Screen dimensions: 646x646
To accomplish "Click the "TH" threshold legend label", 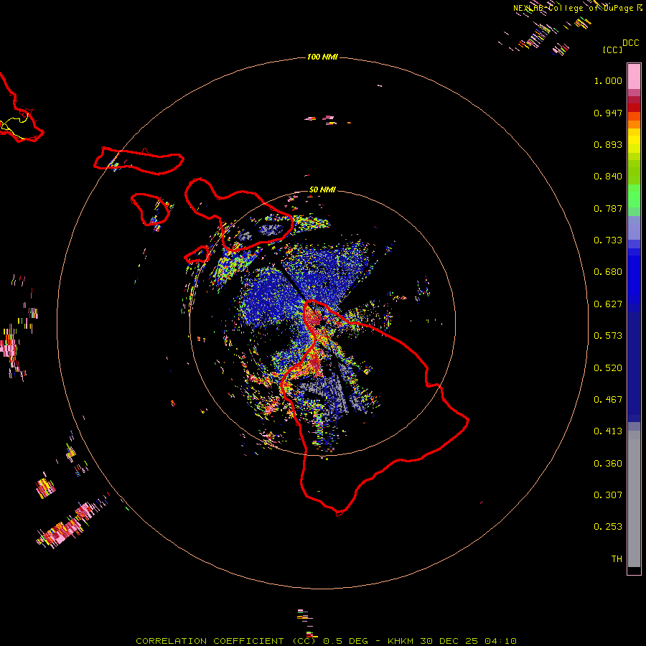I will tap(617, 559).
